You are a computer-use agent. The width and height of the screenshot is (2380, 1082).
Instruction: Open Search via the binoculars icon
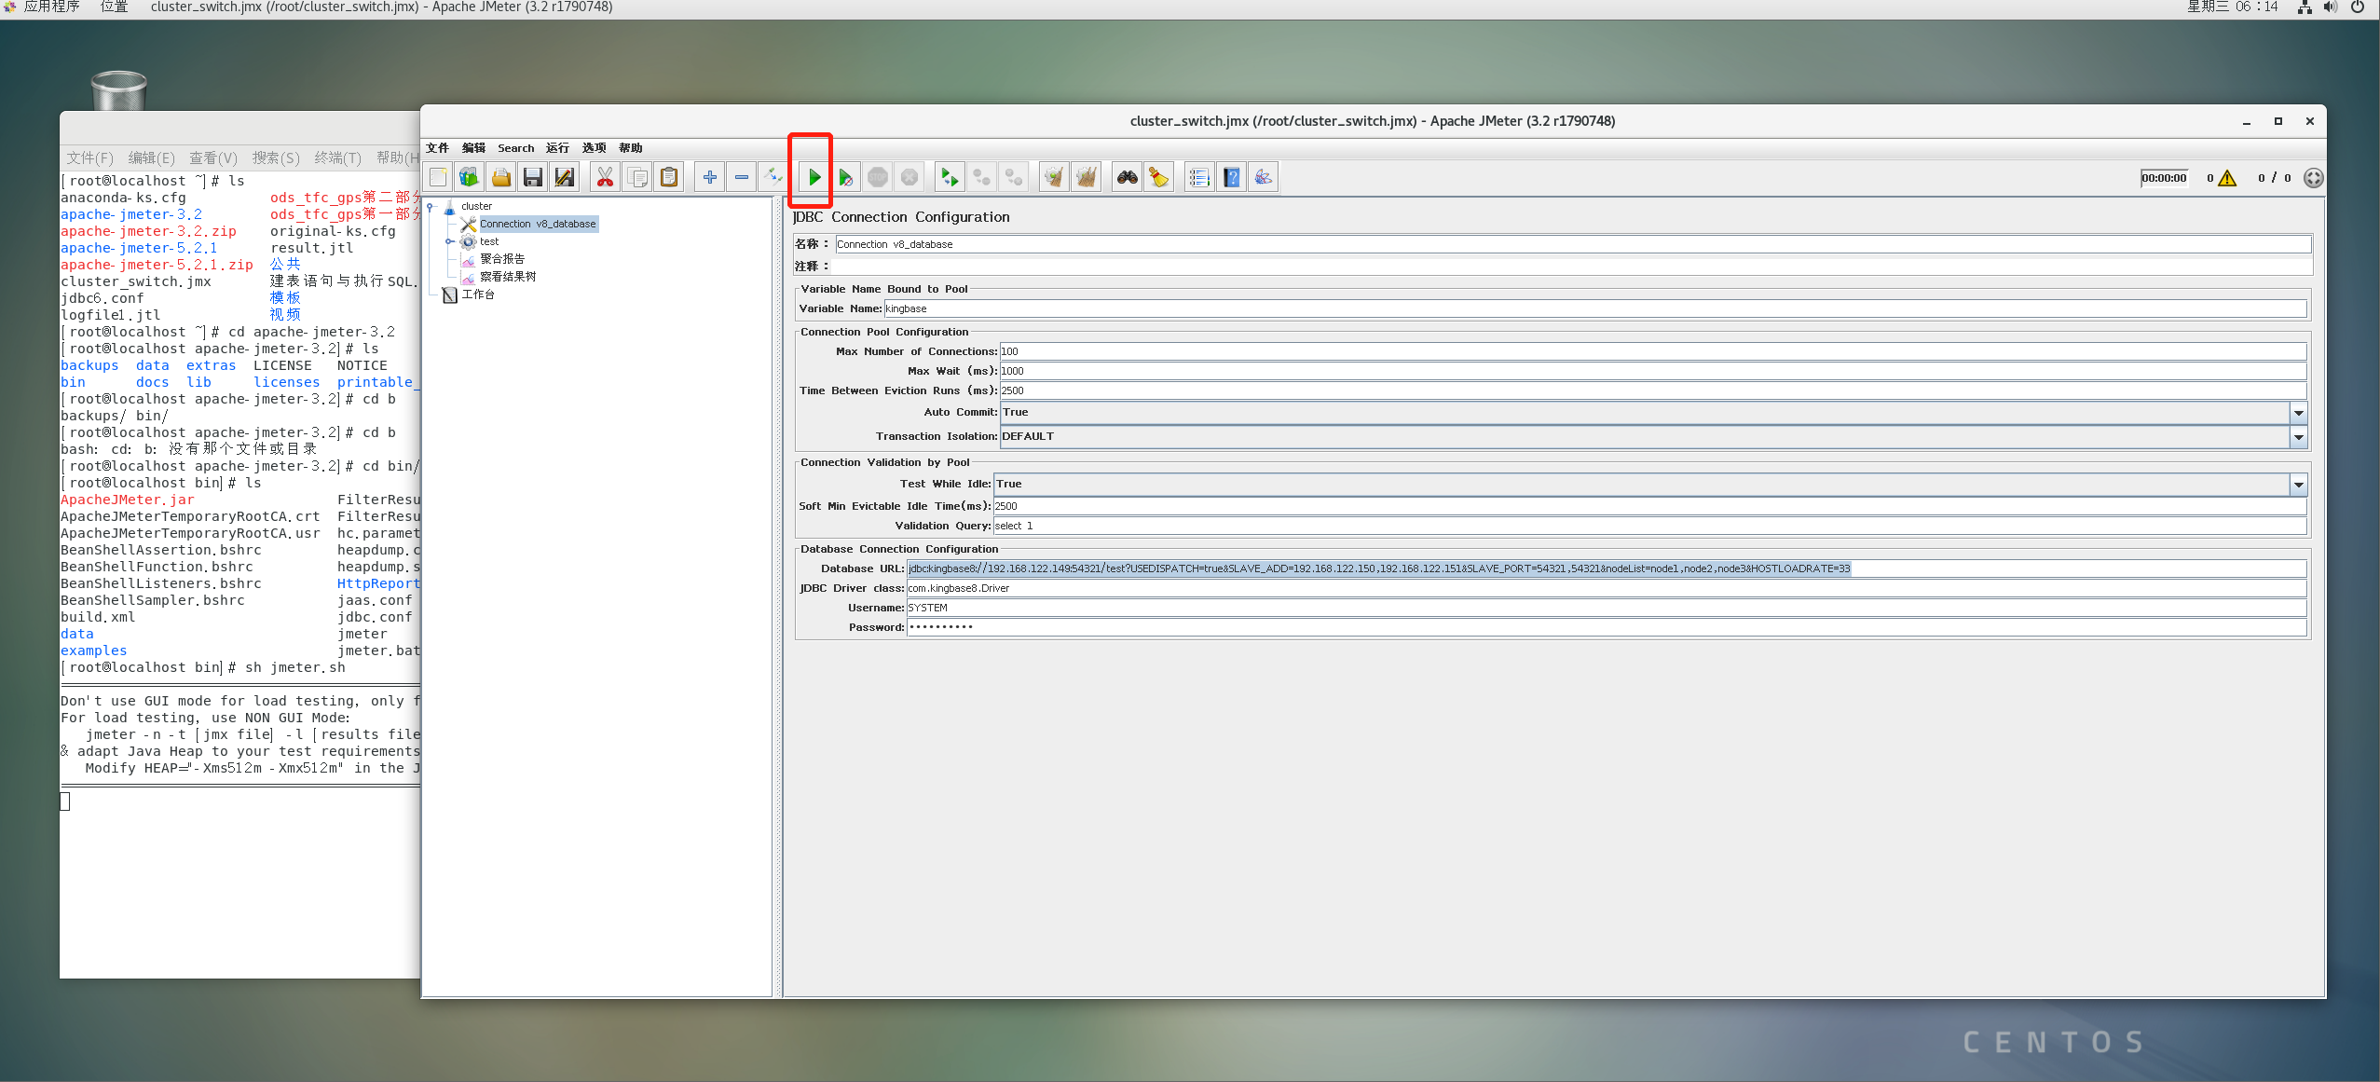[x=1127, y=177]
